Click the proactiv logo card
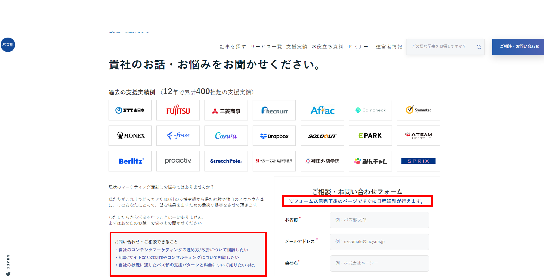 tap(178, 161)
